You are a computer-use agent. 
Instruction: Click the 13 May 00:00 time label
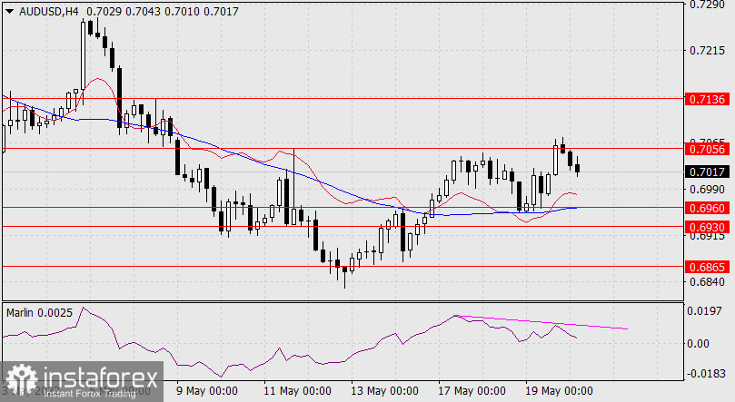(x=385, y=391)
